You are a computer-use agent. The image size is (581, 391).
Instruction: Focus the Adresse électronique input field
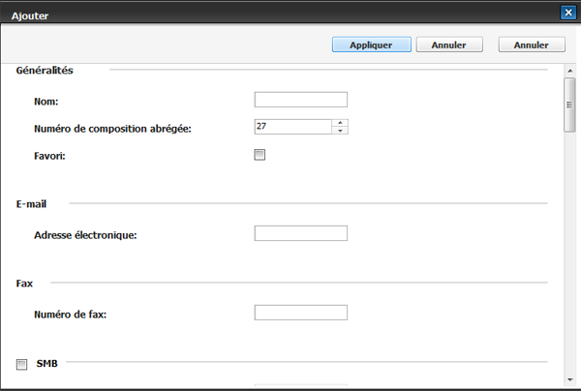pyautogui.click(x=300, y=233)
